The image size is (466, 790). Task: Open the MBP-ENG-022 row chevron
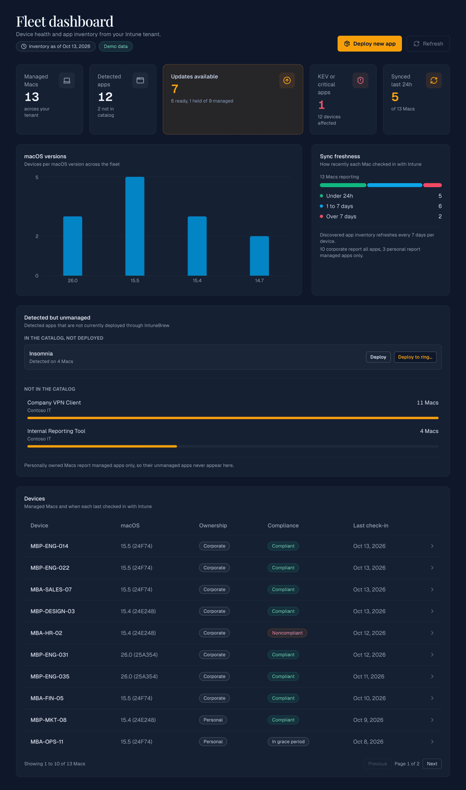(x=432, y=568)
